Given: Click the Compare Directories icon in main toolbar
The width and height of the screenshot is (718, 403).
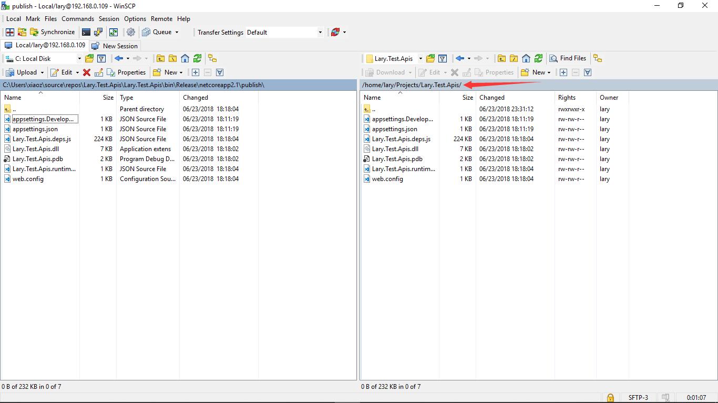Looking at the screenshot, I should (x=10, y=32).
